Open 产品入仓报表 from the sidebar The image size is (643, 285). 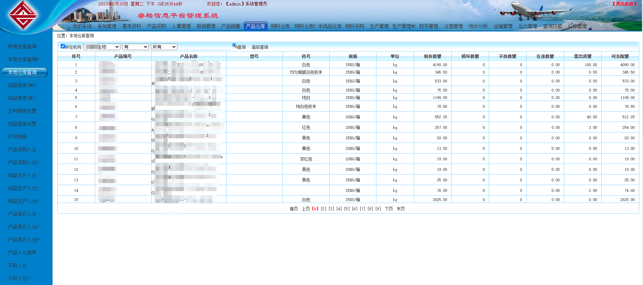click(22, 252)
